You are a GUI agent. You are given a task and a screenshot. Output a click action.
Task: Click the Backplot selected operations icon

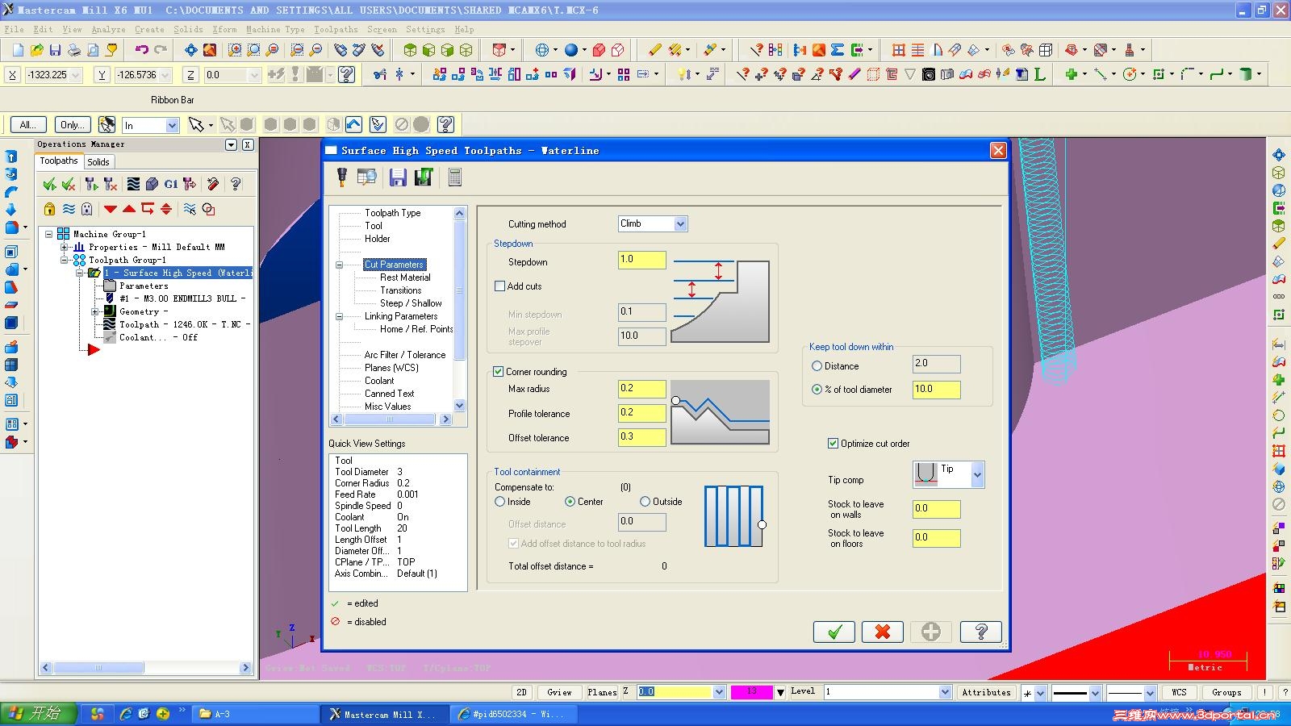tap(133, 184)
